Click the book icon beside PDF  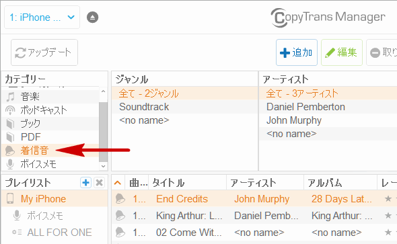click(10, 137)
